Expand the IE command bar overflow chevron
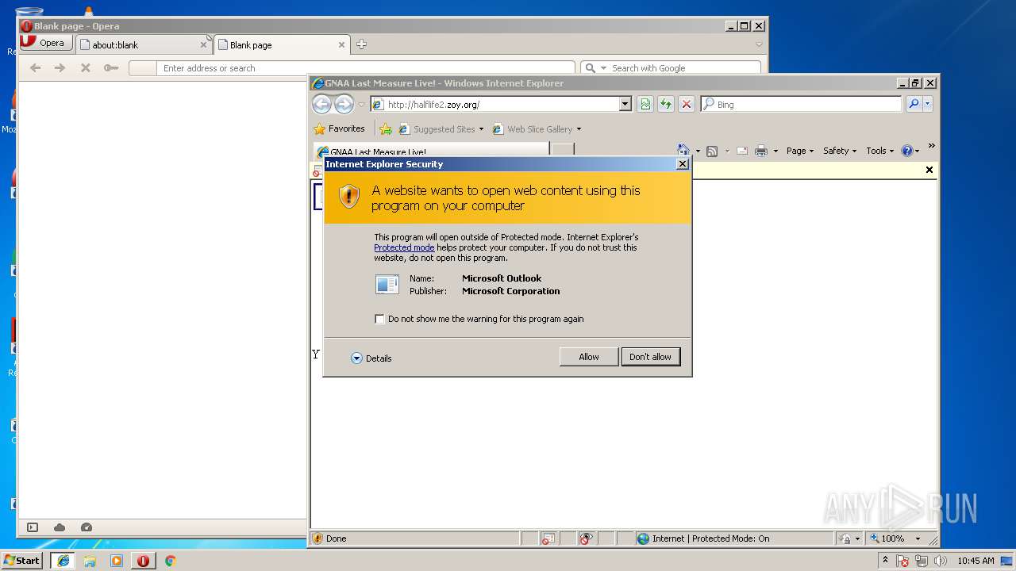This screenshot has width=1016, height=571. click(x=931, y=146)
